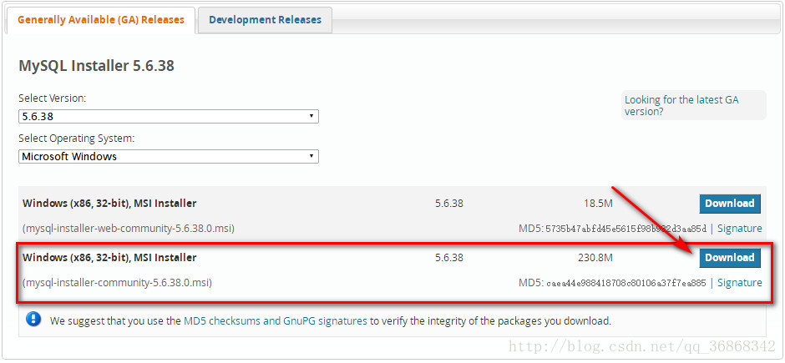Viewport: 785px width, 363px height.
Task: Click the 'Looking for the latest GA version?' link
Action: [x=681, y=105]
